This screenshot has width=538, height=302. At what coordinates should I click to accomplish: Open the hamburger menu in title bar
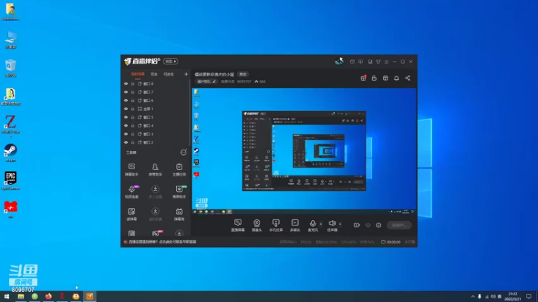pyautogui.click(x=386, y=62)
